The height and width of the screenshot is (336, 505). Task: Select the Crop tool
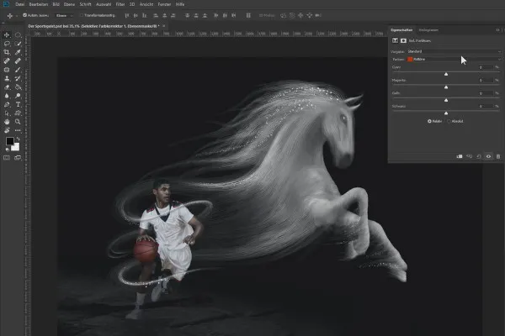tap(7, 52)
